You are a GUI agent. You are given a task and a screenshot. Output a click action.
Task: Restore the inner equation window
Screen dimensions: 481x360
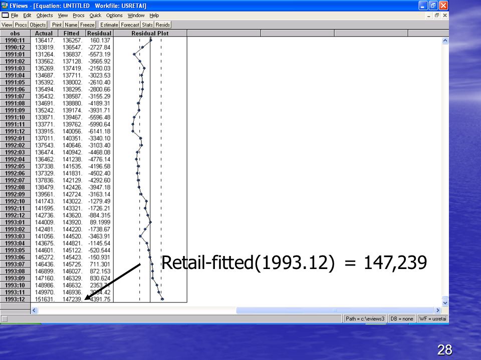click(x=437, y=15)
